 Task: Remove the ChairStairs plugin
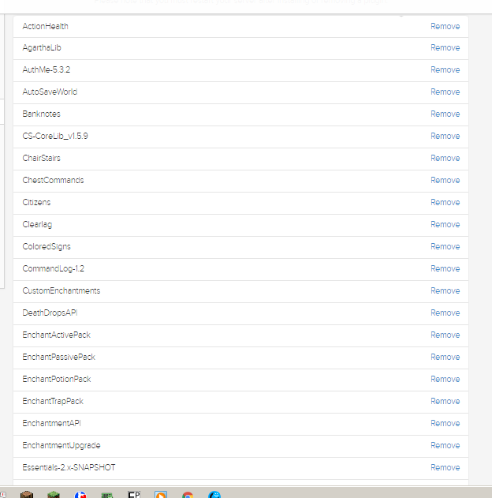445,158
